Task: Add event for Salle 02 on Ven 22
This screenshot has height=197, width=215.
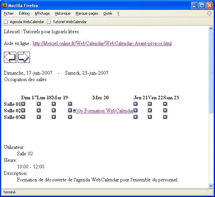Action: click(150, 110)
